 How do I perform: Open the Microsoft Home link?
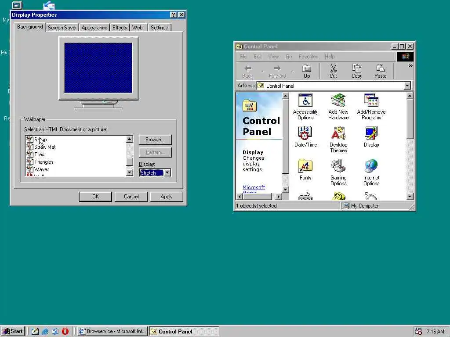pos(254,189)
